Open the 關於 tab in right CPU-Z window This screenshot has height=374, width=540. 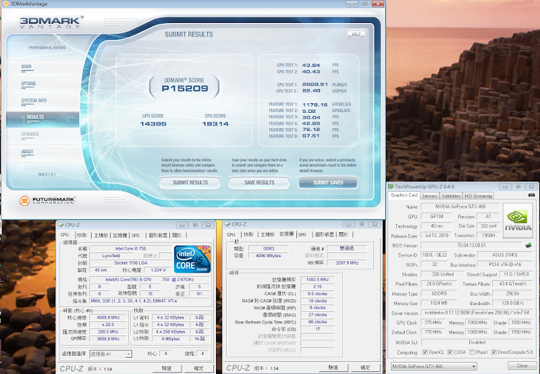(x=344, y=234)
